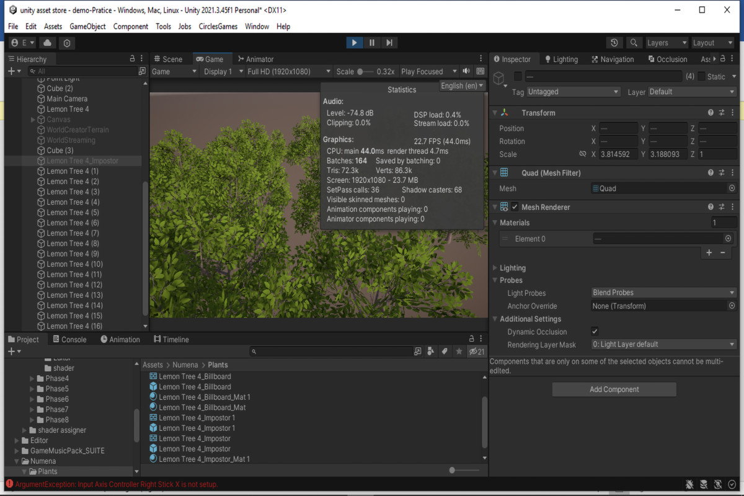Toggle the Static checkbox

(701, 76)
